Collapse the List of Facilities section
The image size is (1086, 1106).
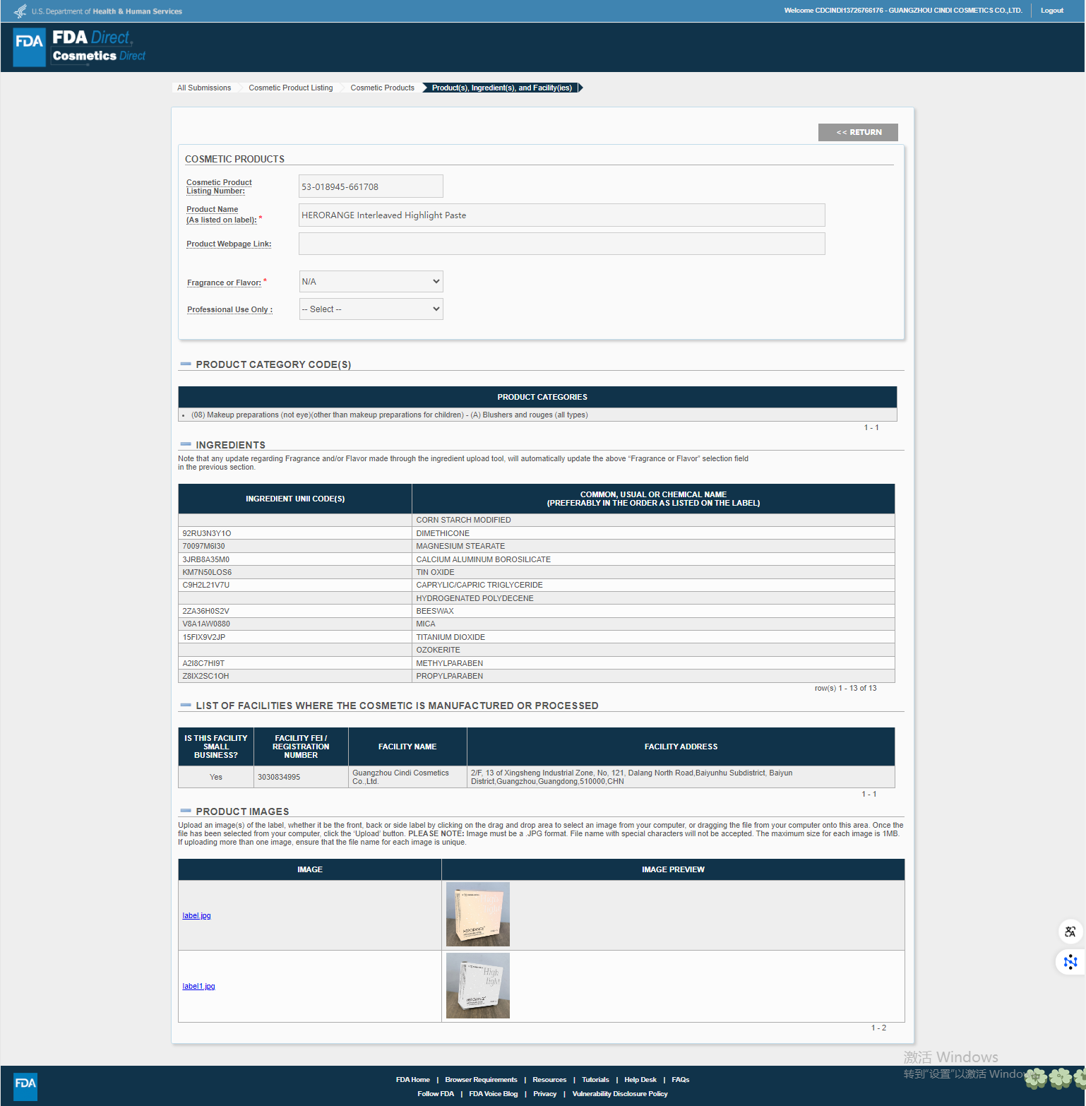pyautogui.click(x=186, y=705)
